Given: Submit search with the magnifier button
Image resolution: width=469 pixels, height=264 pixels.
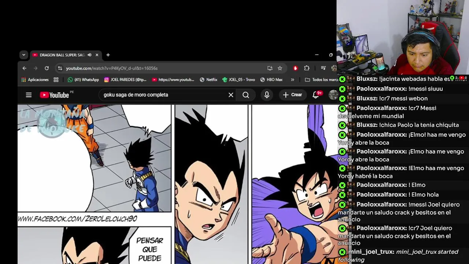Looking at the screenshot, I should 246,95.
